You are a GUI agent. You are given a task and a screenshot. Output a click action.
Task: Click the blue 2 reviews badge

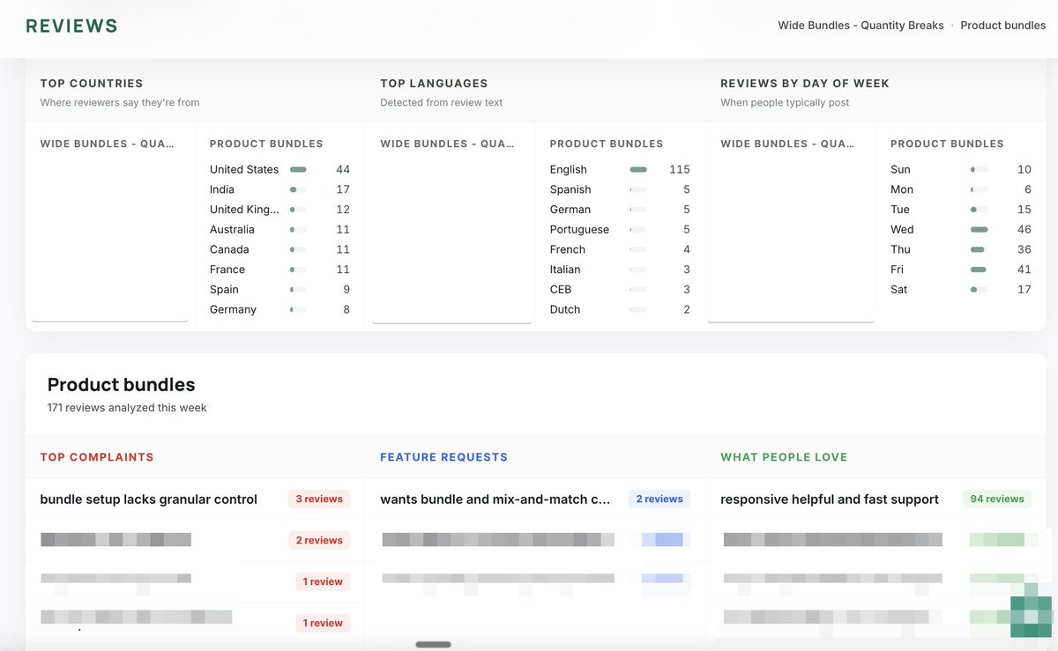click(x=659, y=499)
